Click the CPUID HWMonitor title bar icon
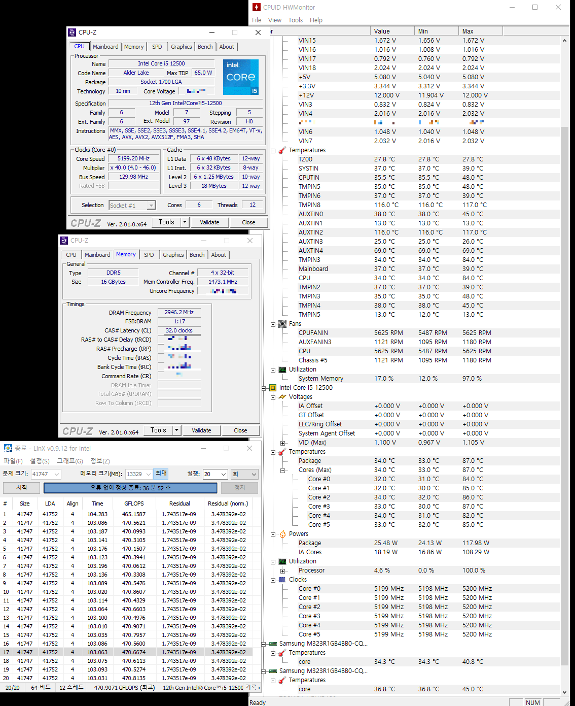This screenshot has height=706, width=575. 257,7
